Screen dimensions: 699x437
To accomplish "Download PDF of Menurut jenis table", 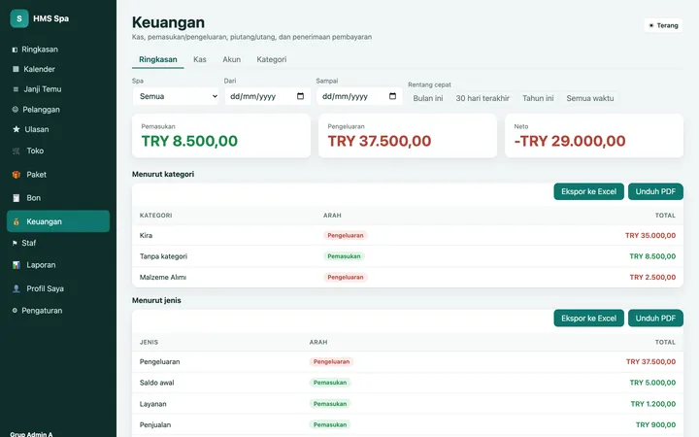I will [655, 319].
